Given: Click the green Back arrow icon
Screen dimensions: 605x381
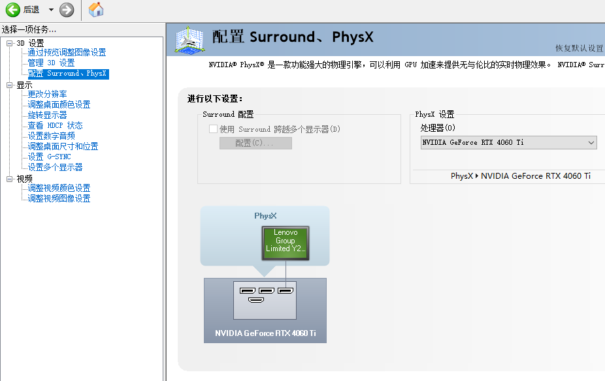Looking at the screenshot, I should [x=12, y=10].
